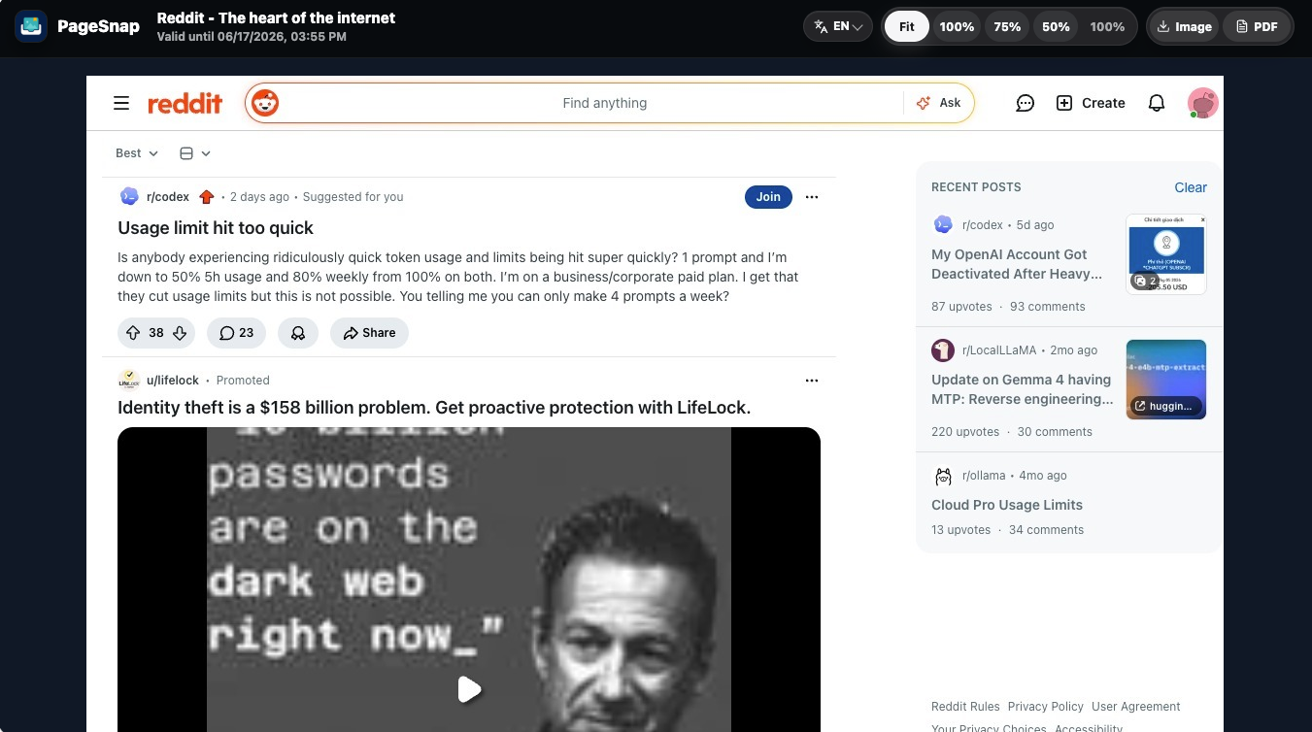Open the notifications bell

click(x=1156, y=103)
